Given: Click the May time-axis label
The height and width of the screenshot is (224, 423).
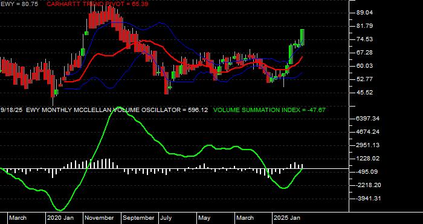Looking at the screenshot, I should point(204,218).
